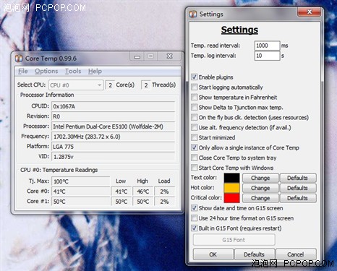Viewport: 337px width, 271px height.
Task: Click the orange Hot color swatch
Action: (x=231, y=188)
